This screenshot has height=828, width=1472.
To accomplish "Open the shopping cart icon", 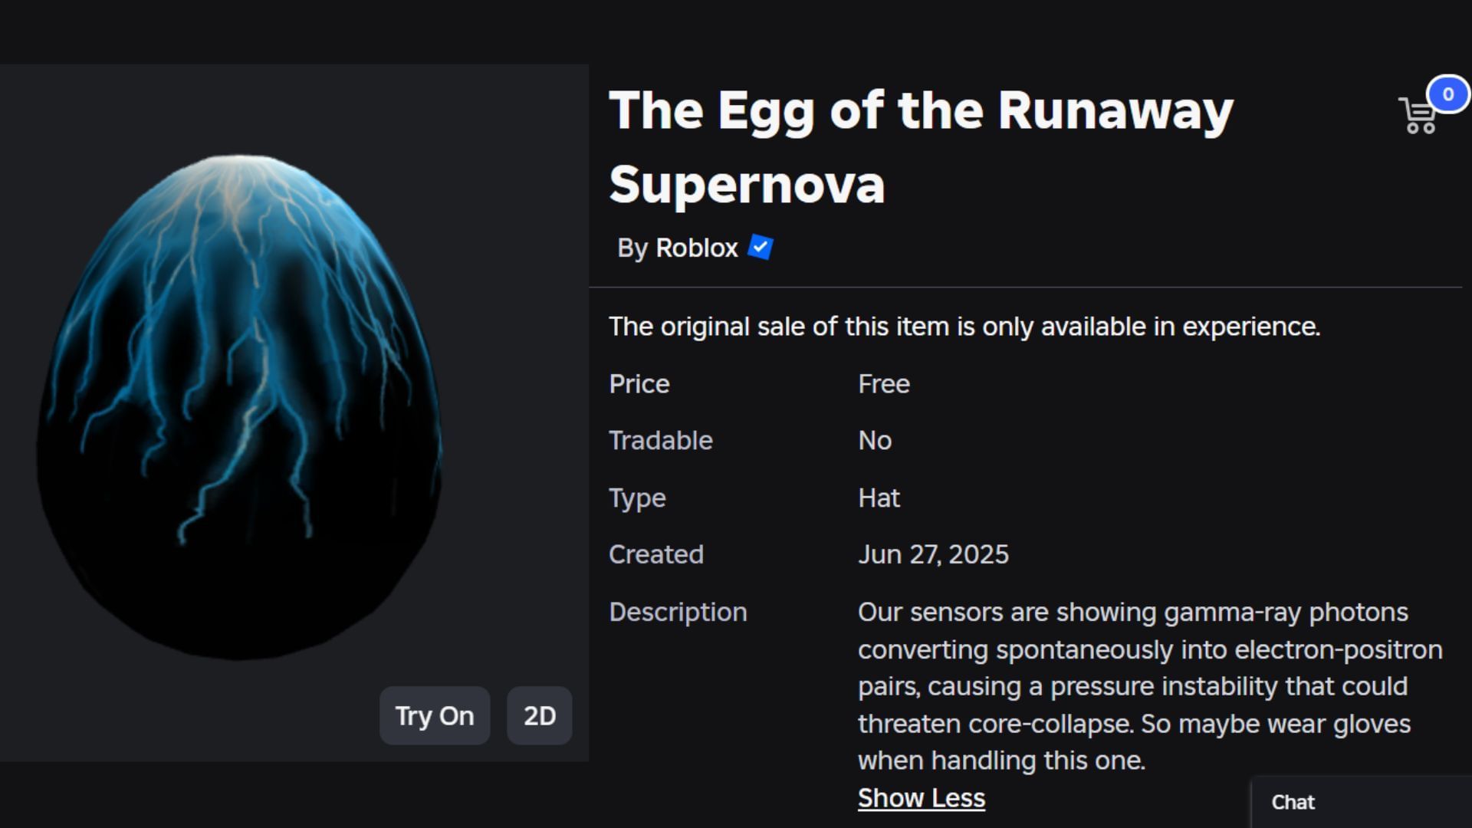I will click(x=1417, y=117).
